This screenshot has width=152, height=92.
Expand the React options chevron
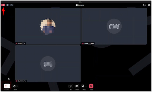click(x=17, y=86)
